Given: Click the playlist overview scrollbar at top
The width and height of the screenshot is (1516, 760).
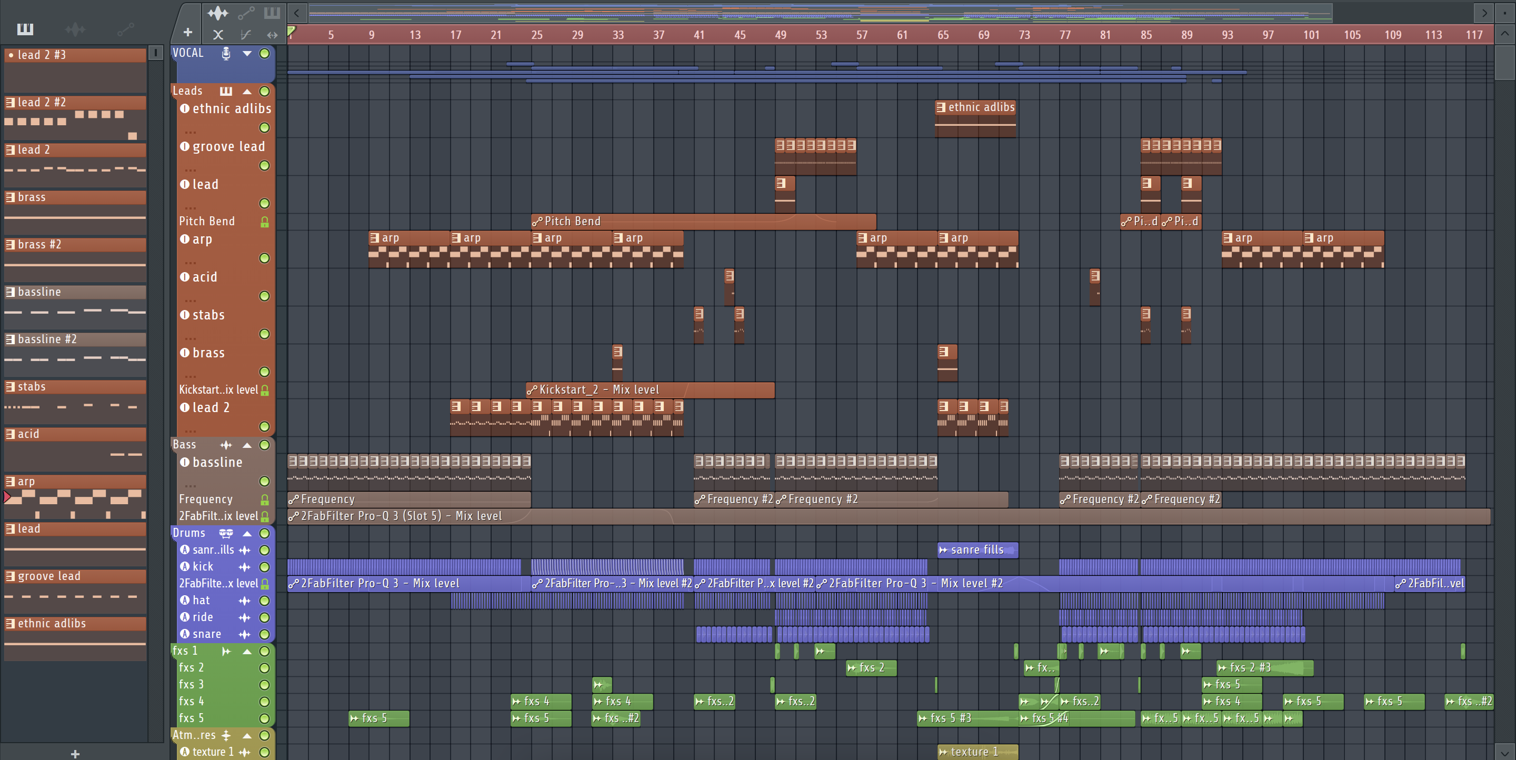Looking at the screenshot, I should pos(821,12).
